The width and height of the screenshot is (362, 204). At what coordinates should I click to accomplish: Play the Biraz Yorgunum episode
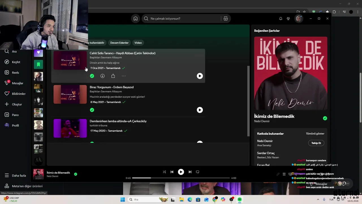(200, 110)
